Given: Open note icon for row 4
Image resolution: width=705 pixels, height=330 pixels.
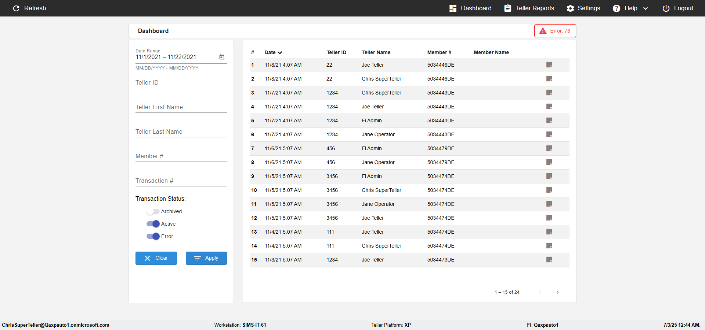Looking at the screenshot, I should point(549,107).
